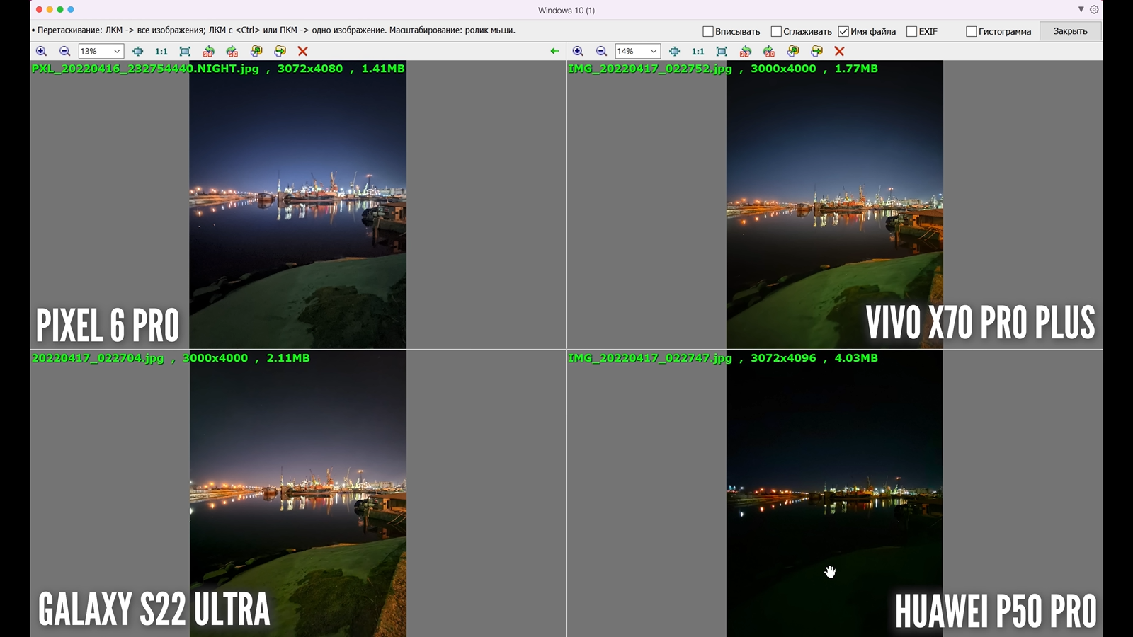Enable the EXIF checkbox
The width and height of the screenshot is (1133, 637).
coord(911,31)
